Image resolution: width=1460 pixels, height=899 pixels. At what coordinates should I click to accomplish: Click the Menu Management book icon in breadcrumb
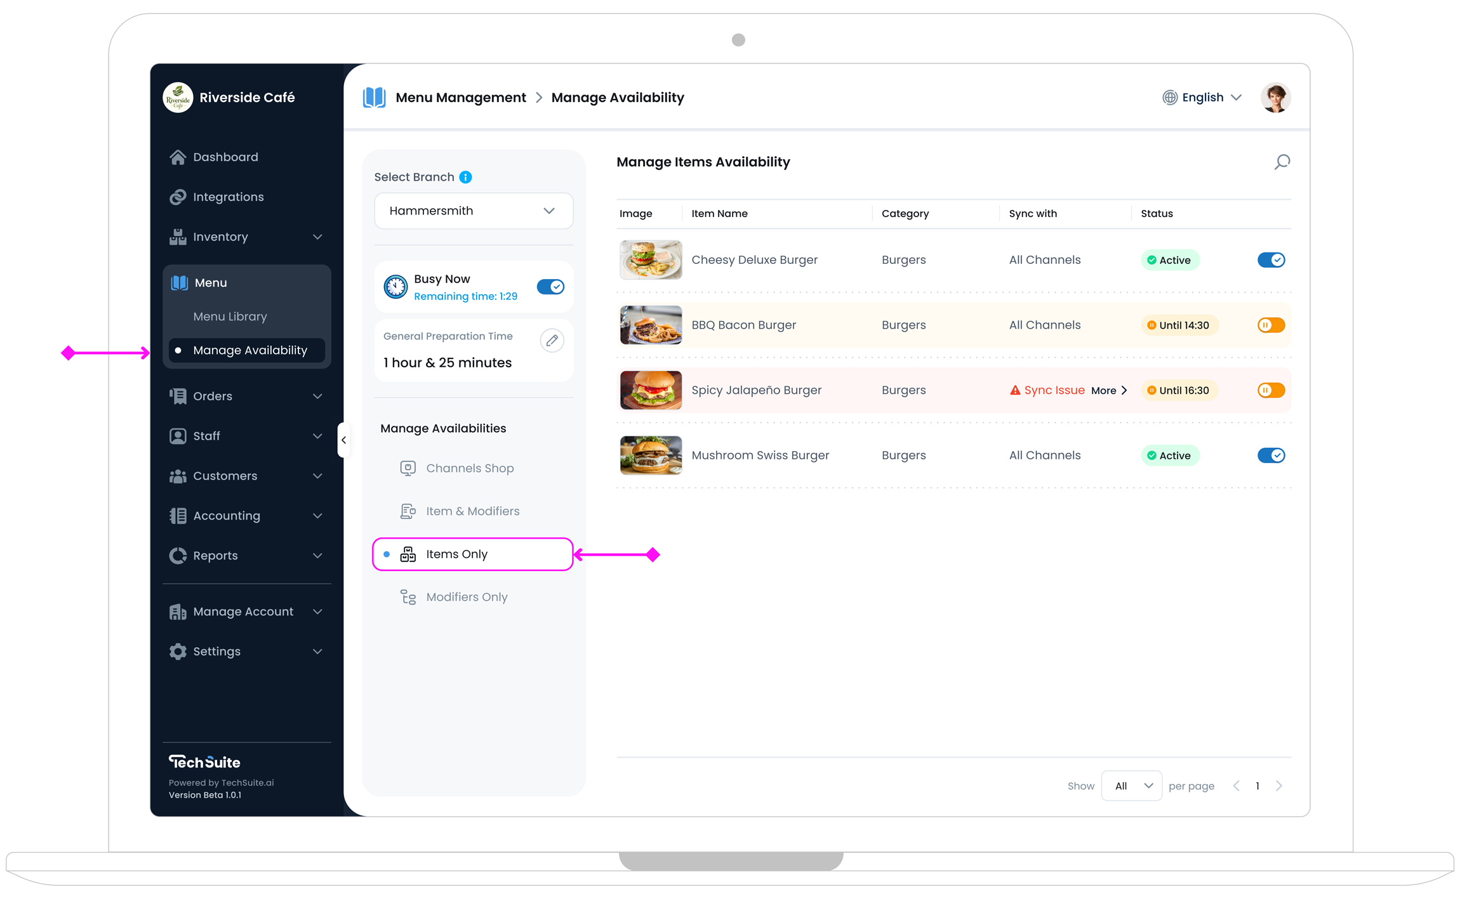pyautogui.click(x=375, y=97)
